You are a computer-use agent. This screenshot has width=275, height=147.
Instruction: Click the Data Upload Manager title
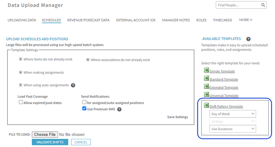[35, 5]
